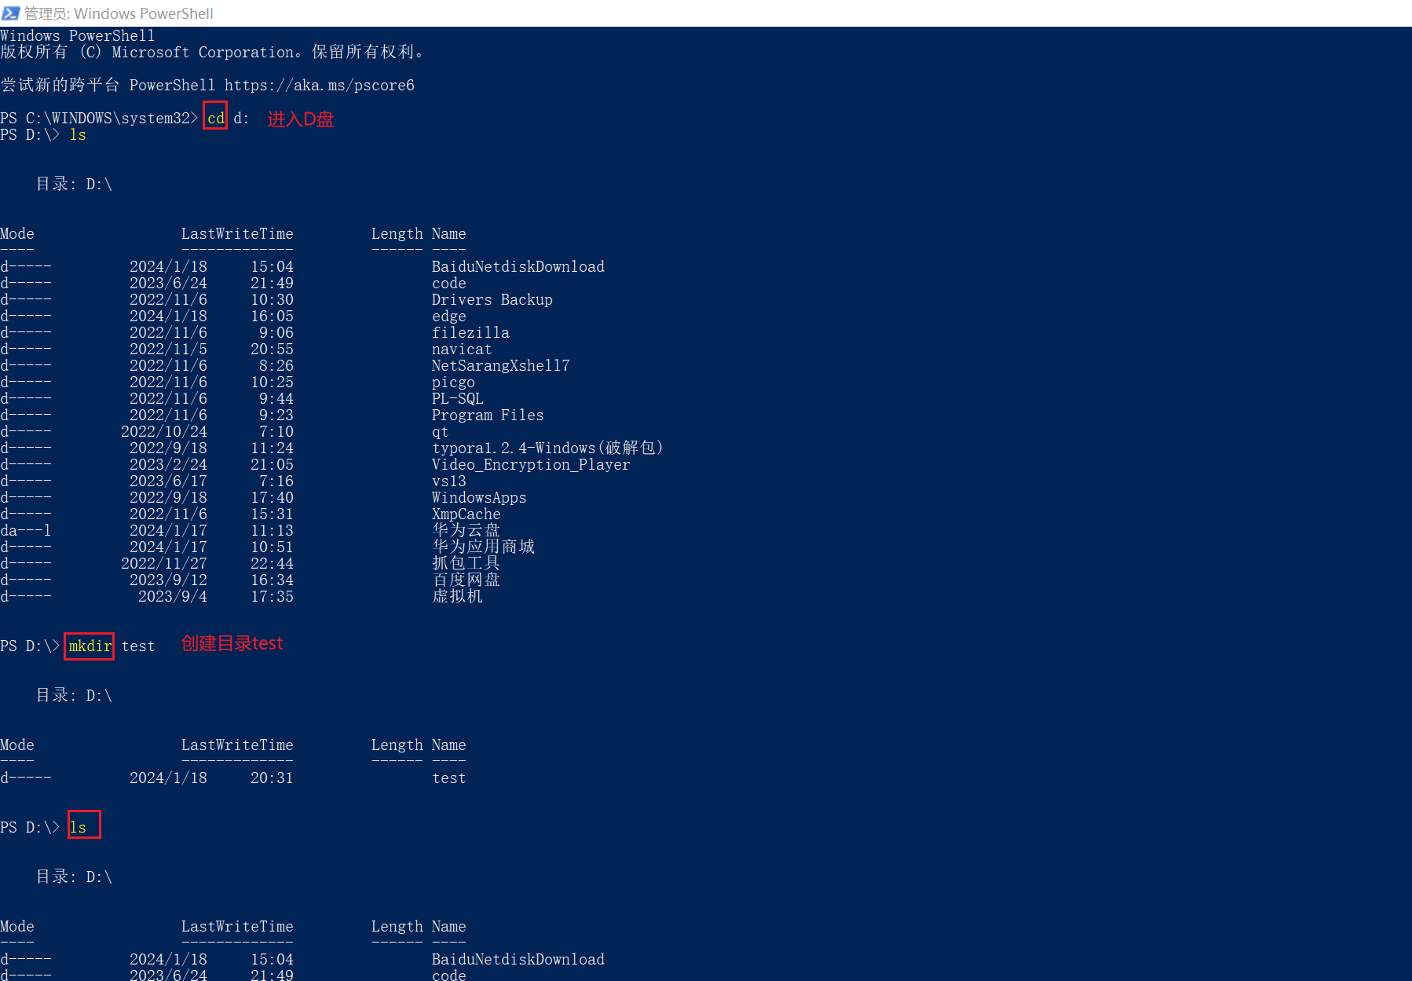Open the https://aka.ms/pscore6 link
1412x981 pixels.
pyautogui.click(x=320, y=85)
